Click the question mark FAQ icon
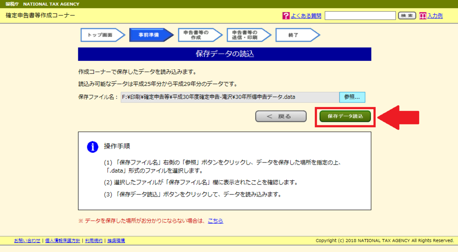This screenshot has height=252, width=458. coord(286,16)
